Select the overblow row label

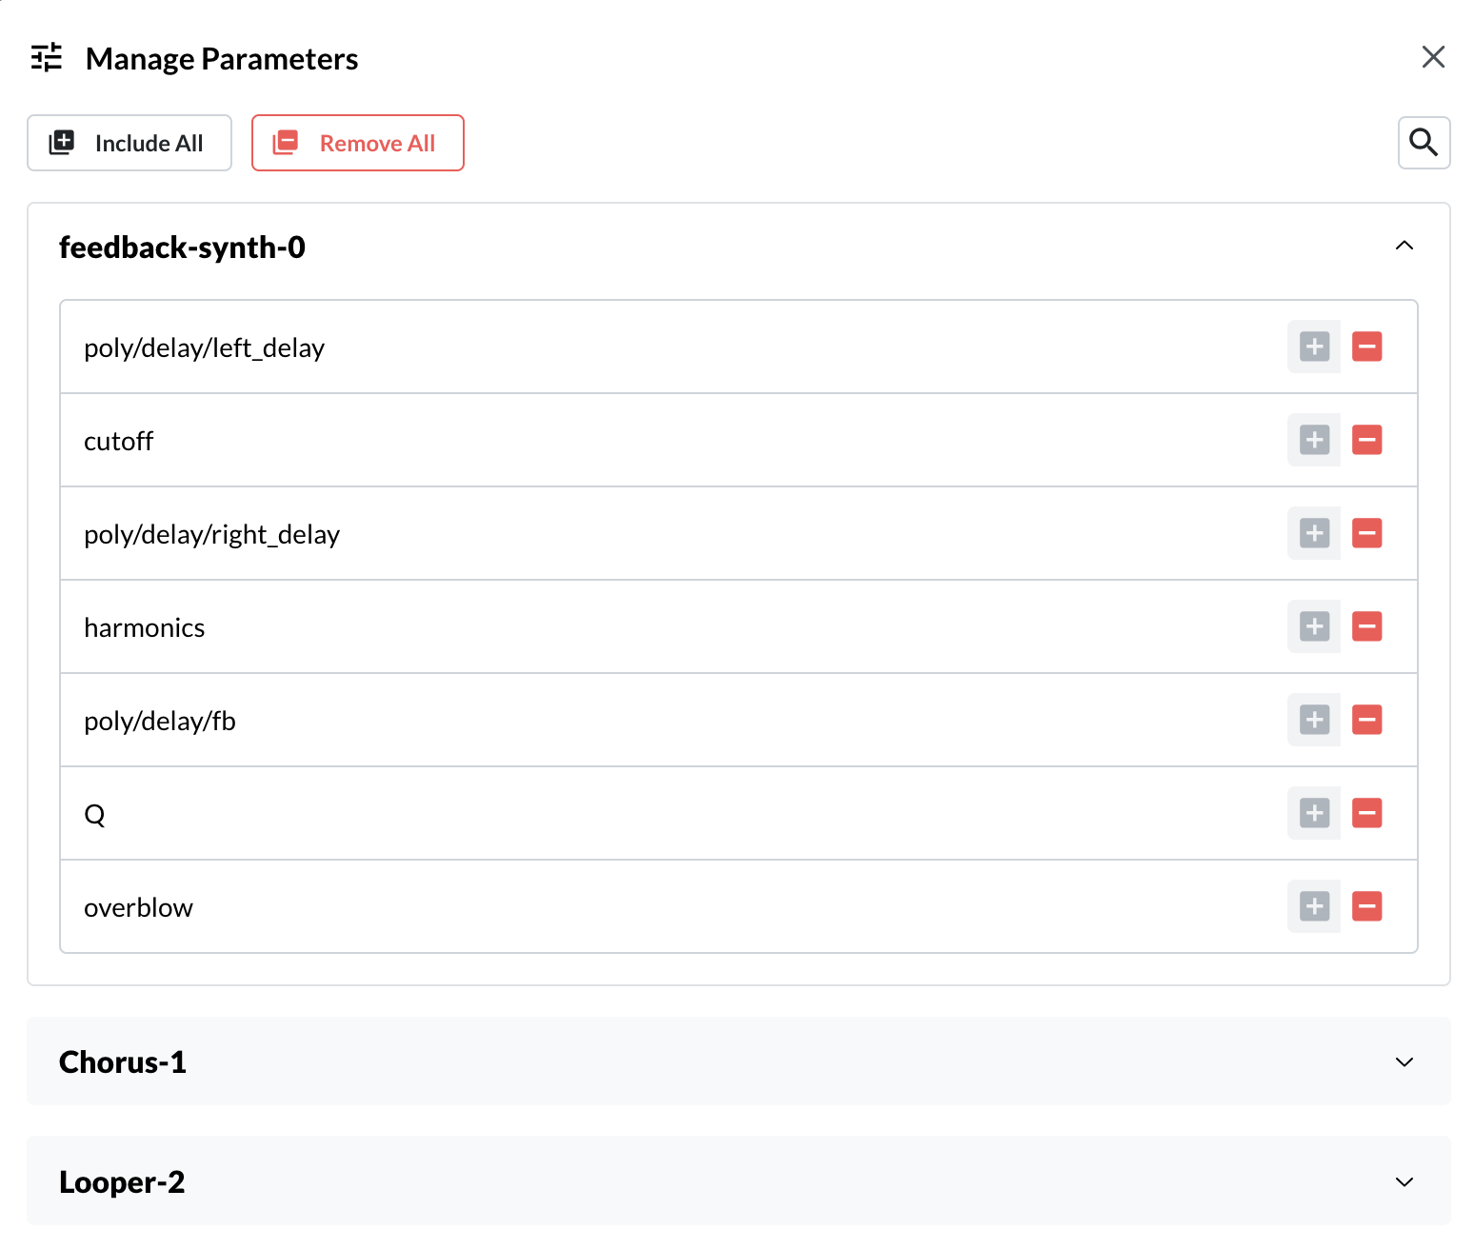point(138,907)
